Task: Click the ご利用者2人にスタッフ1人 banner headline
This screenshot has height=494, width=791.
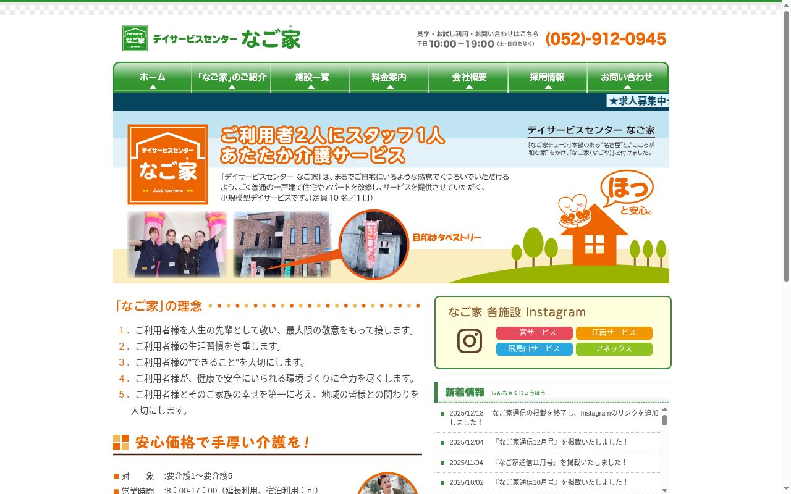Action: 332,135
